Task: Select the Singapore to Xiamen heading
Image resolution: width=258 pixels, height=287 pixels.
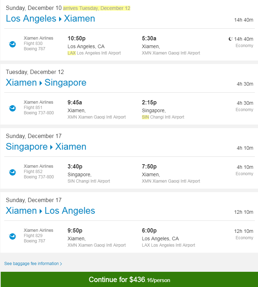Action: pyautogui.click(x=46, y=147)
